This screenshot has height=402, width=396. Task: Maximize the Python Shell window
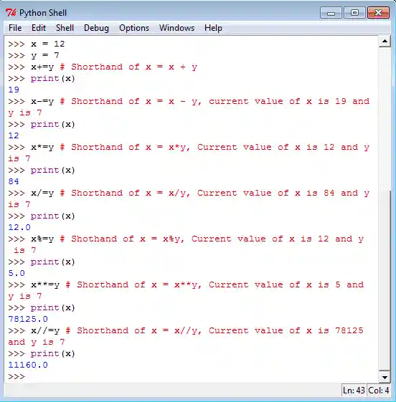pyautogui.click(x=354, y=13)
